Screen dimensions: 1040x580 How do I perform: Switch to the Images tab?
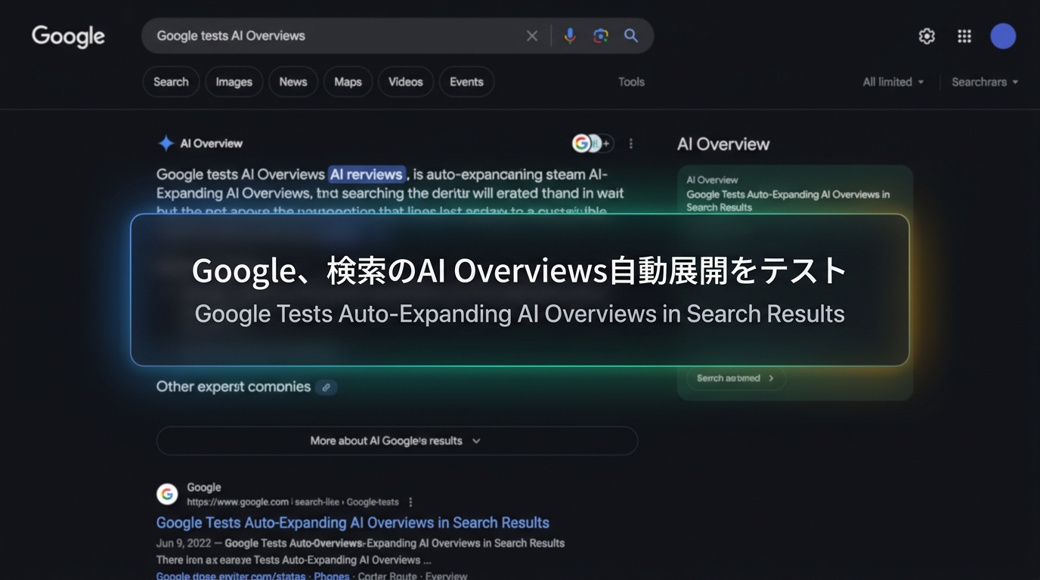pos(234,82)
